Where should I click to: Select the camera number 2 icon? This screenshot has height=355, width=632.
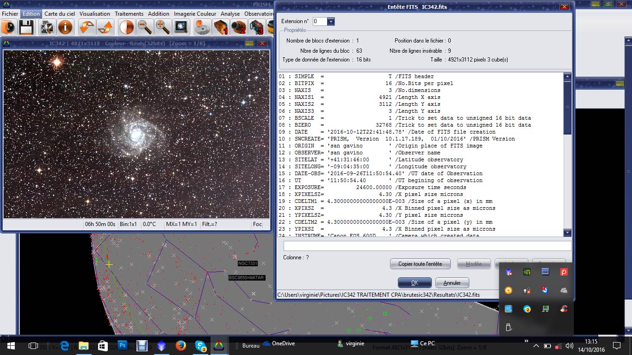click(239, 27)
